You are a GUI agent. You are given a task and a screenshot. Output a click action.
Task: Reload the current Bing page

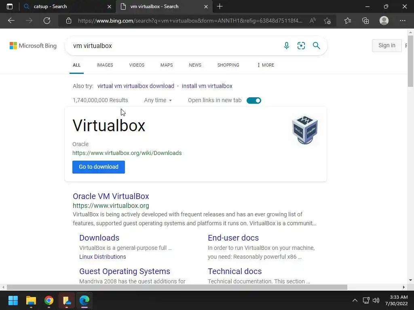pos(47,21)
